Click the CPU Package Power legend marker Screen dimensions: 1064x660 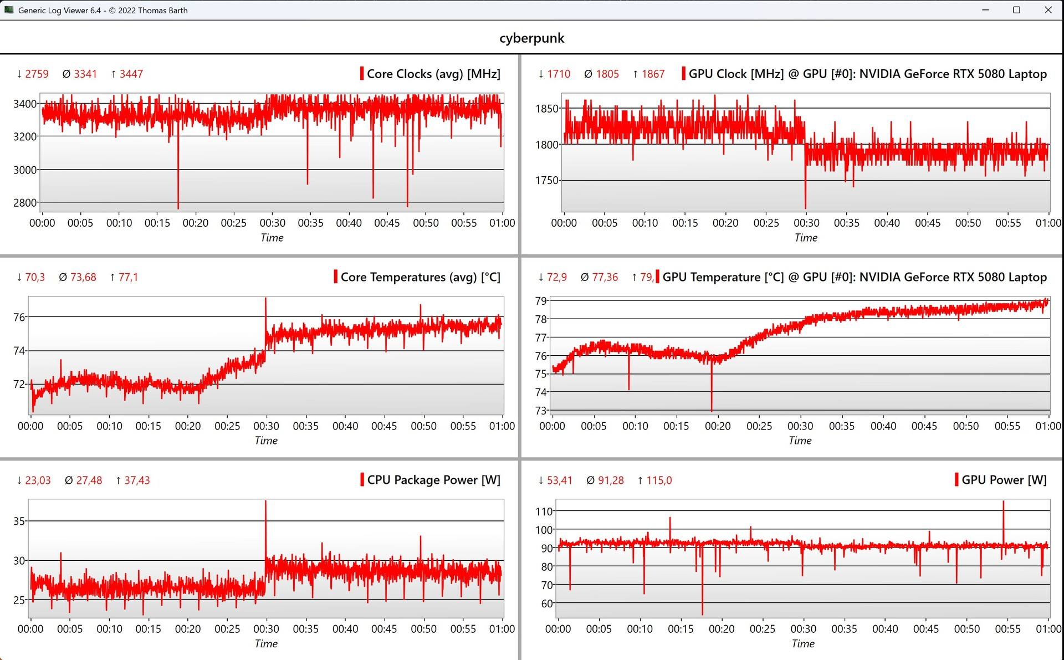(x=362, y=479)
